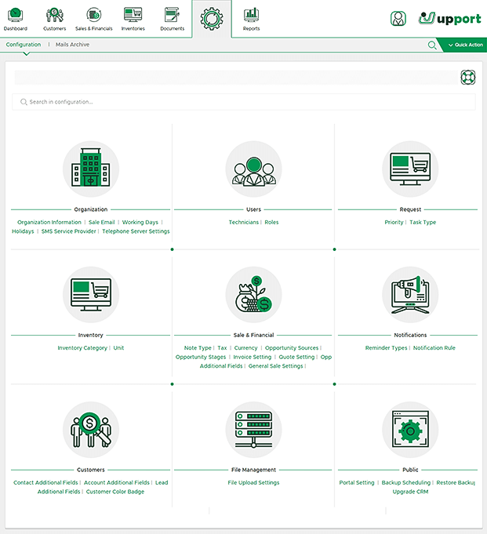
Task: Click the Notifications megaphone icon
Action: point(410,295)
